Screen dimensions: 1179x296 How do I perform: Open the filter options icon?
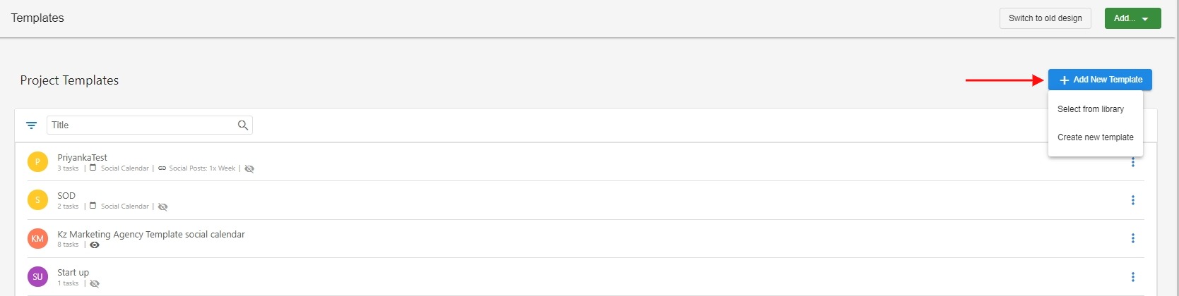tap(31, 125)
